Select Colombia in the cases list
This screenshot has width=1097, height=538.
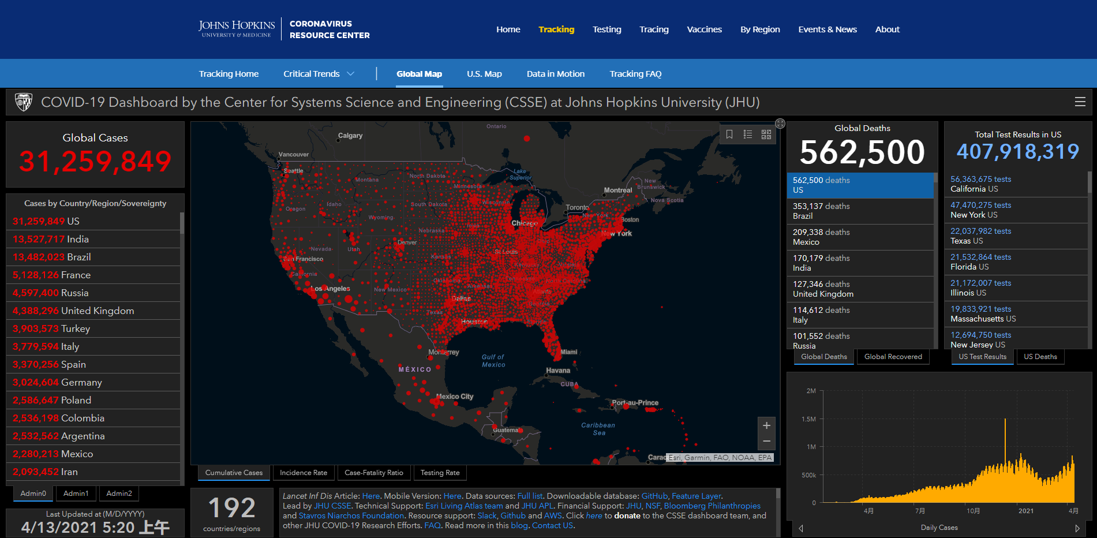(x=93, y=418)
